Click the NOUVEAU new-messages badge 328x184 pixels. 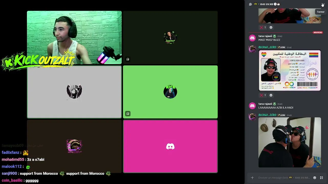coord(318,32)
